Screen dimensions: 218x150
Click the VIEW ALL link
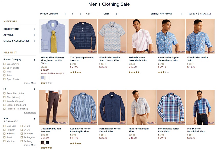pos(206,14)
